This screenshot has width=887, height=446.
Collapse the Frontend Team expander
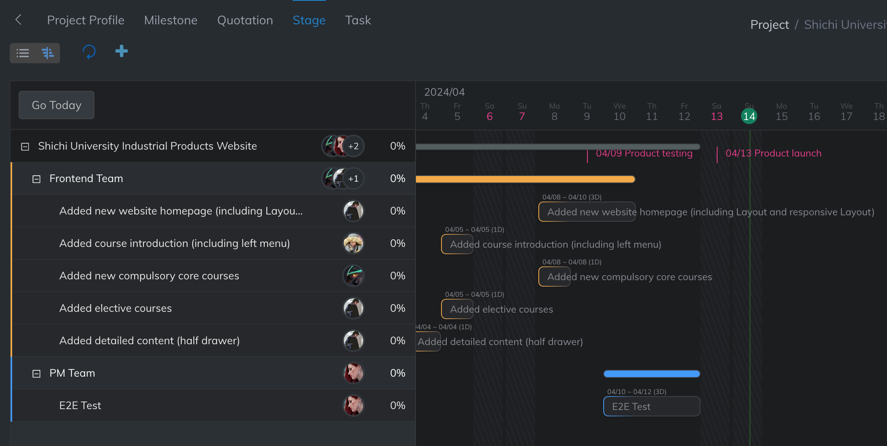pos(36,179)
